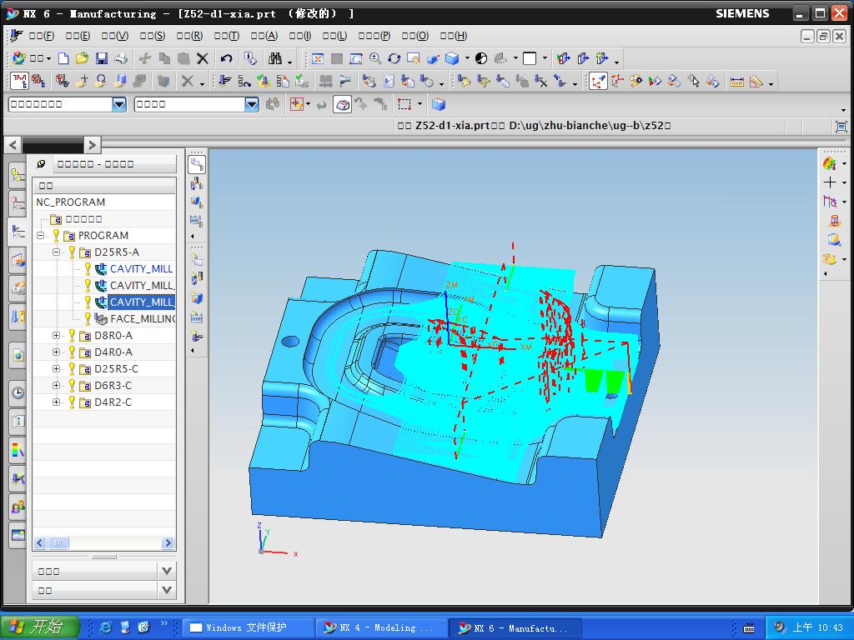The width and height of the screenshot is (854, 640).
Task: Open the binoculars Find tool
Action: pyautogui.click(x=275, y=58)
